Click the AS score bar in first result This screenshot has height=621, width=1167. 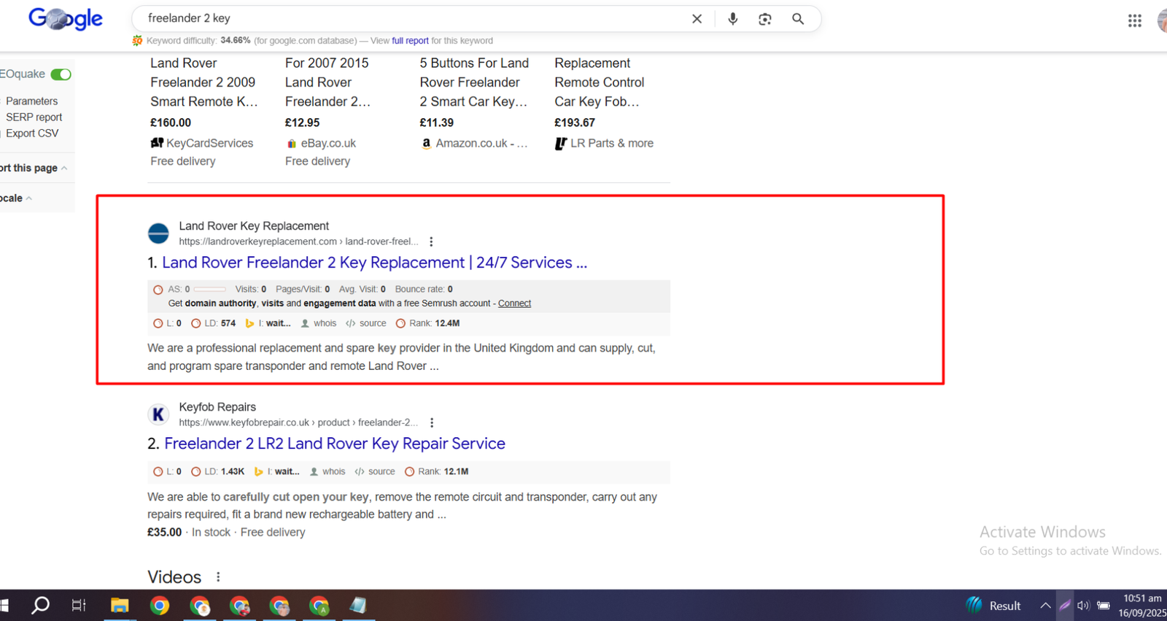tap(209, 290)
